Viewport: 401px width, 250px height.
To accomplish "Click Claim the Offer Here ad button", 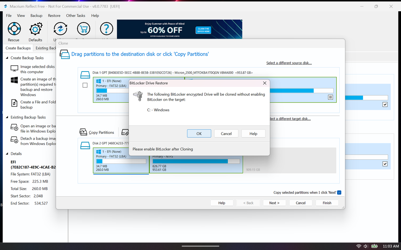I will click(x=203, y=30).
